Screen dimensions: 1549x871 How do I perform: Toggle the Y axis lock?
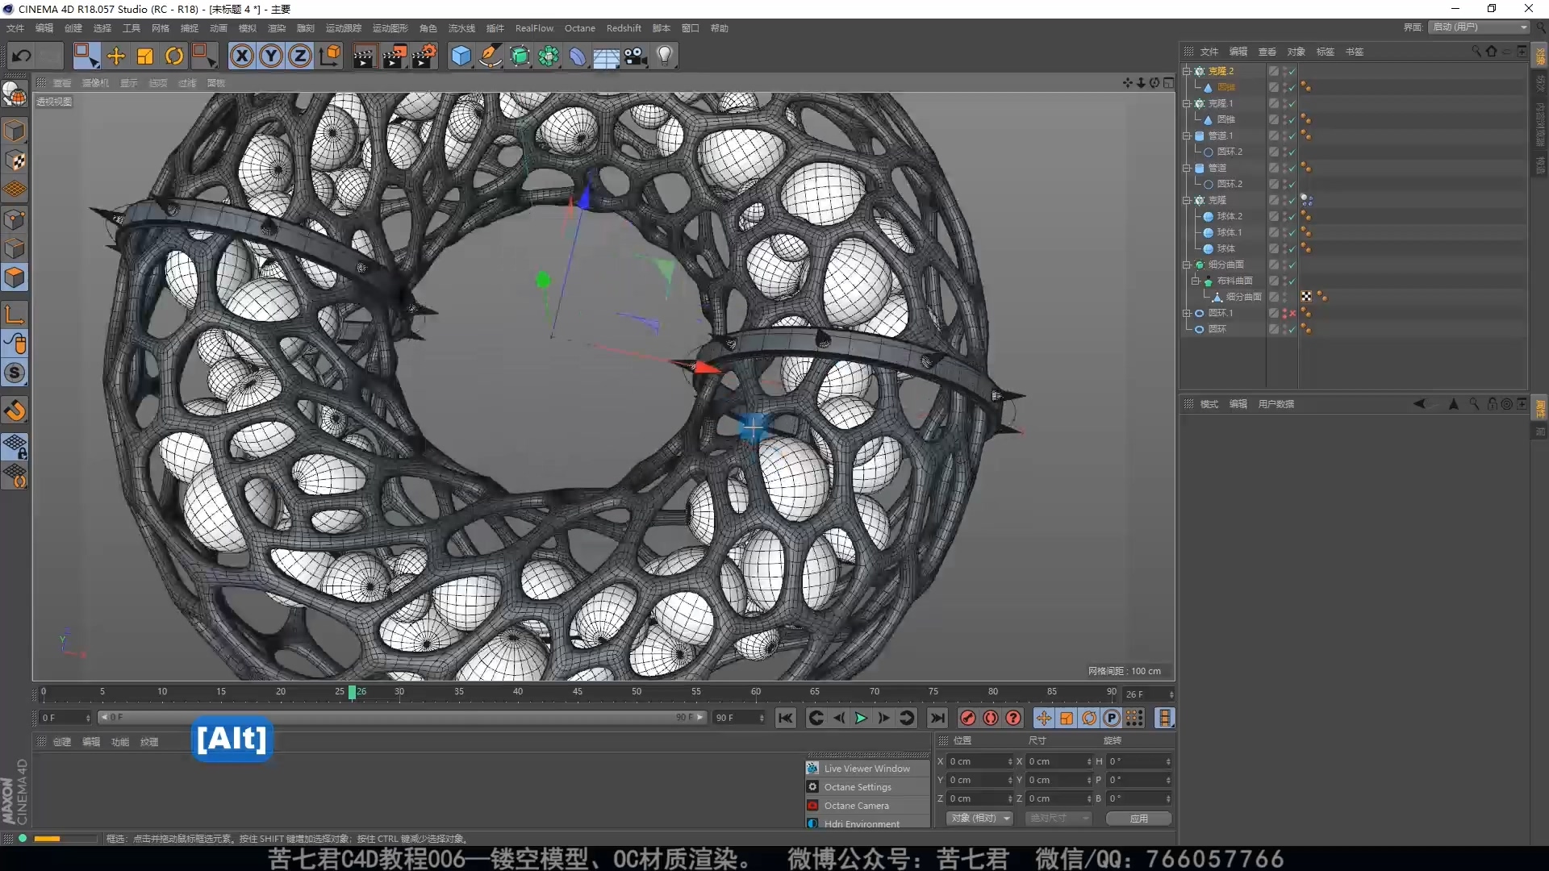(x=271, y=56)
